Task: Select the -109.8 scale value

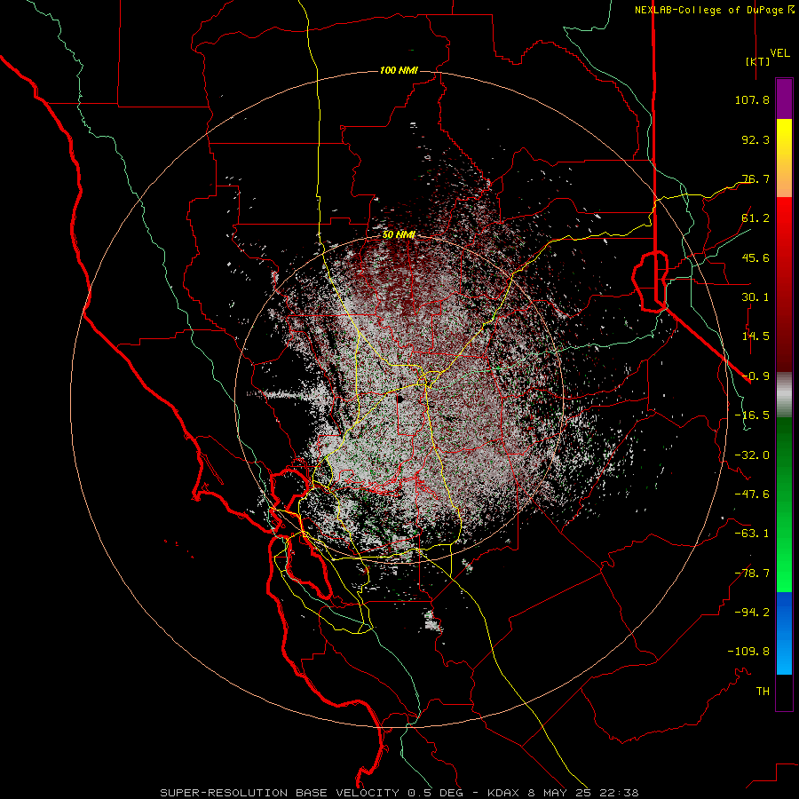Action: 748,652
